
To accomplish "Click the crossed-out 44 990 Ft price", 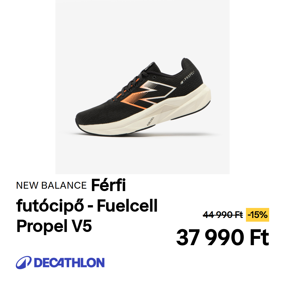I will (223, 215).
